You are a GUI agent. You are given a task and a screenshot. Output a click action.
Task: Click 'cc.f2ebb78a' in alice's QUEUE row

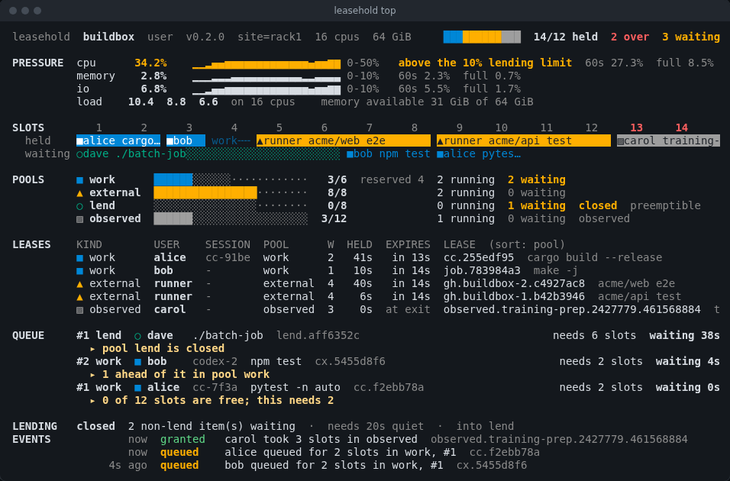[389, 388]
